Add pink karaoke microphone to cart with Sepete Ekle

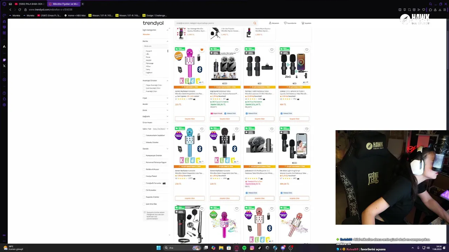tap(190, 119)
